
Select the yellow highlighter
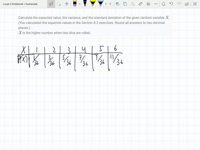(92, 3)
